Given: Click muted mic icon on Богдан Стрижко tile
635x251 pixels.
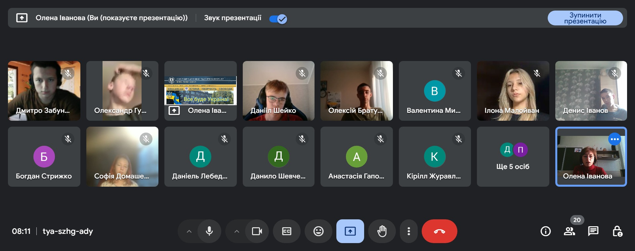Looking at the screenshot, I should click(68, 139).
